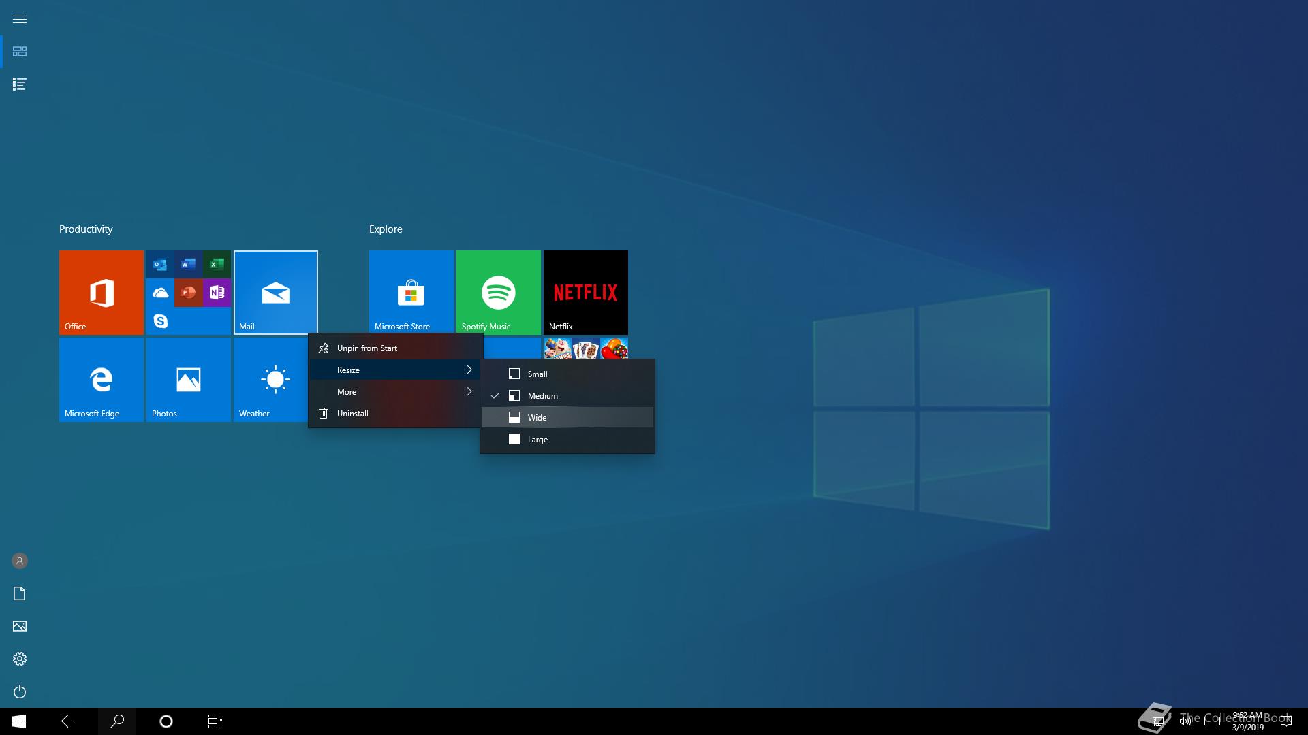
Task: Click the Explore group heading
Action: (x=386, y=229)
